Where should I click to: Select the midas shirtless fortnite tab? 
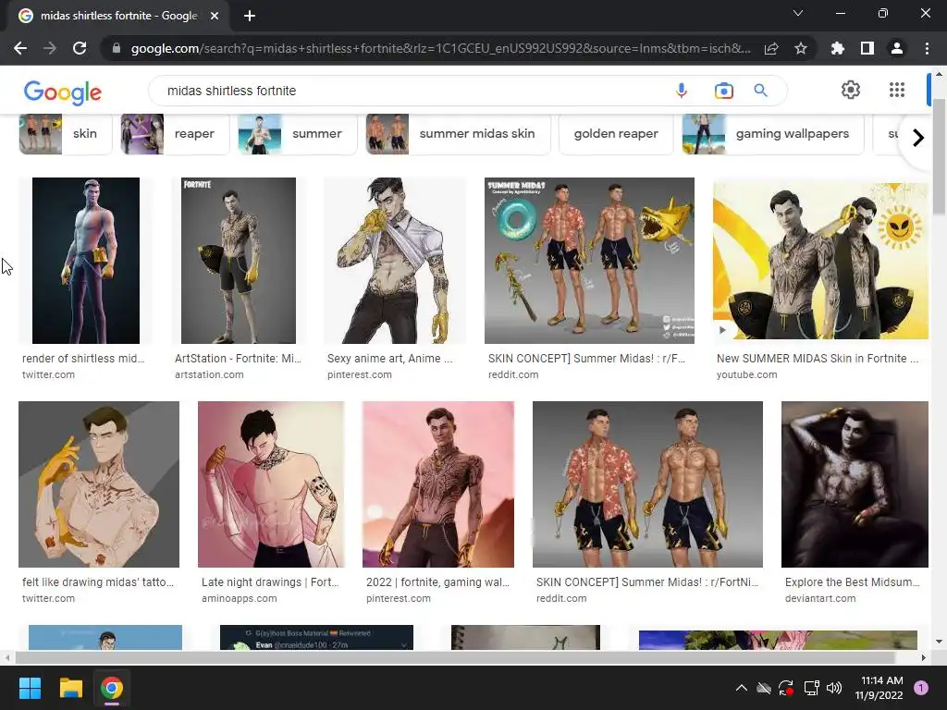118,16
